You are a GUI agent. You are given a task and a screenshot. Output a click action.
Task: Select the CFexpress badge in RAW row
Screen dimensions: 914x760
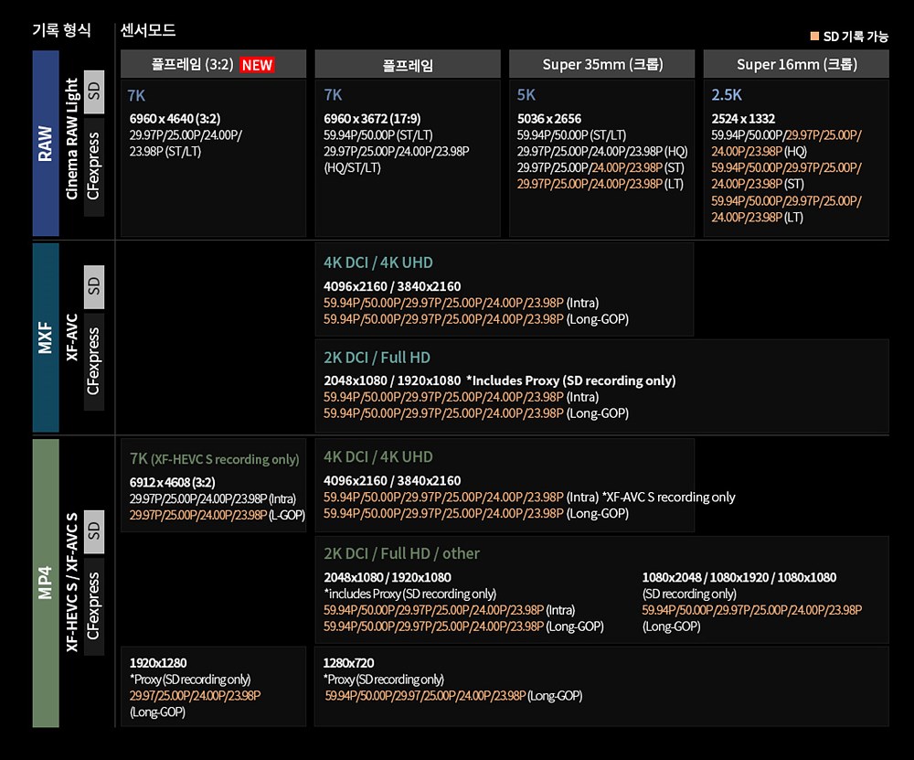click(94, 166)
